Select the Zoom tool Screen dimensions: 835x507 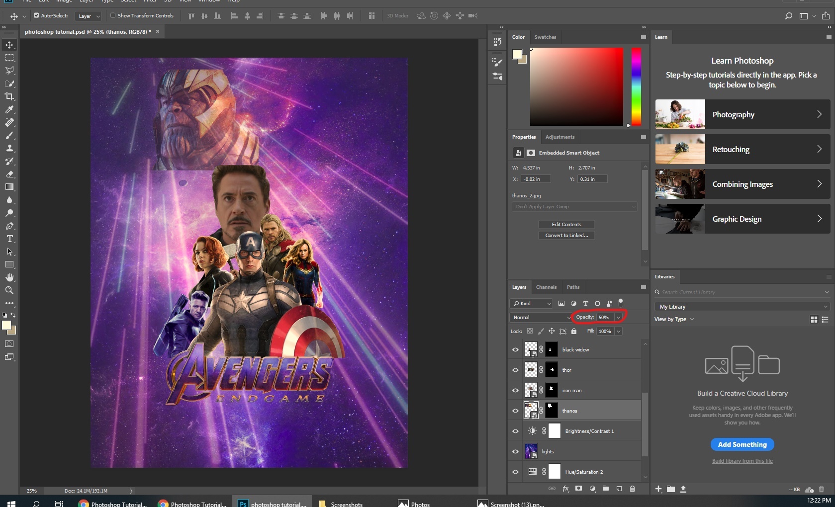pyautogui.click(x=9, y=290)
